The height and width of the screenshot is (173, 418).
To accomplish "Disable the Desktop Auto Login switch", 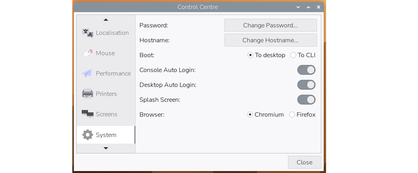I will [x=306, y=85].
